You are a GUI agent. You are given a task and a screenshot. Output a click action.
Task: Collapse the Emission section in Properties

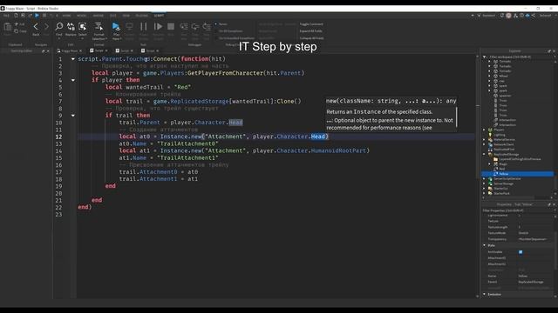click(485, 294)
